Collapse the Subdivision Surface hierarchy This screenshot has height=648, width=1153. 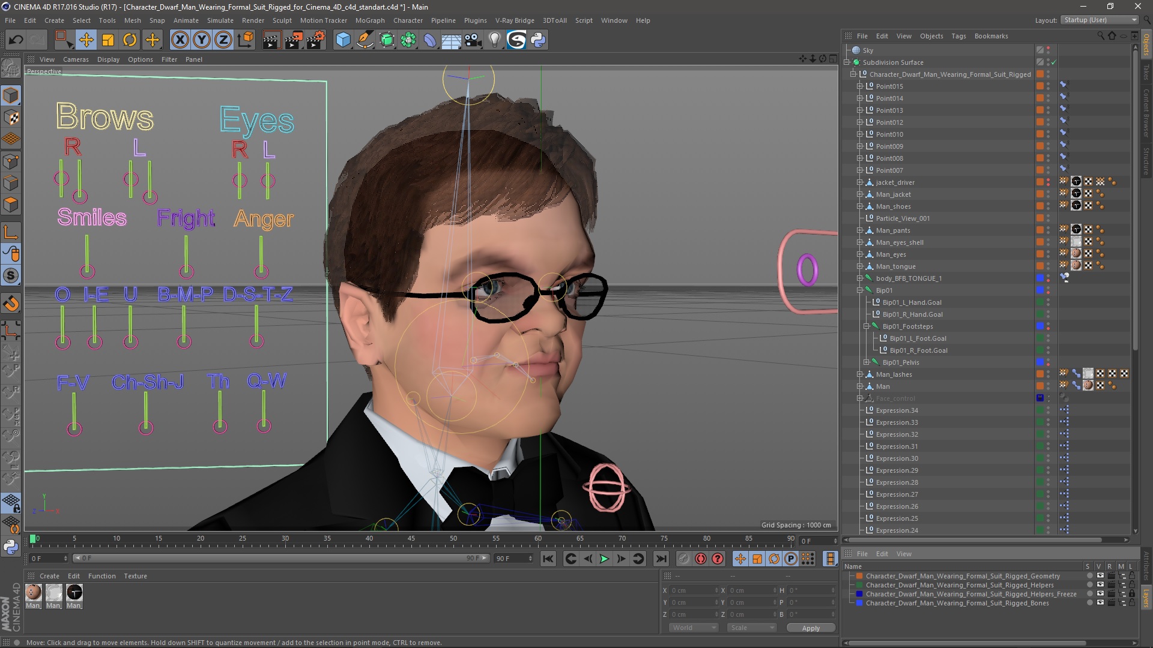pyautogui.click(x=847, y=62)
